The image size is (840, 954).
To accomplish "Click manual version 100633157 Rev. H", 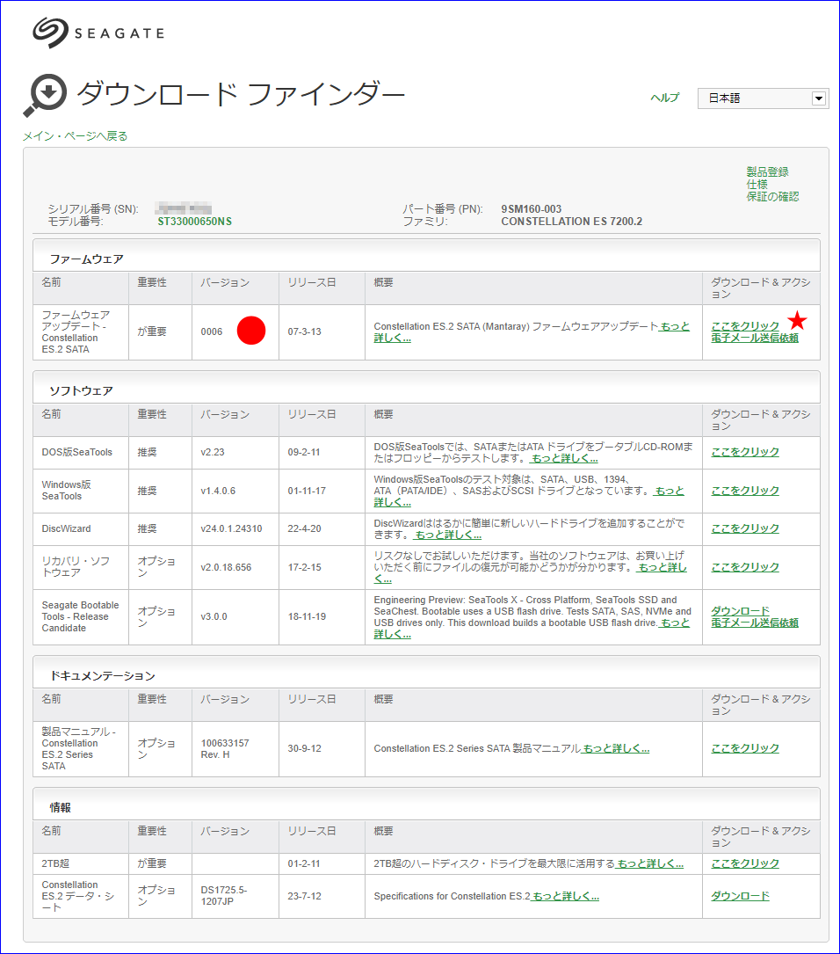I will 225,748.
